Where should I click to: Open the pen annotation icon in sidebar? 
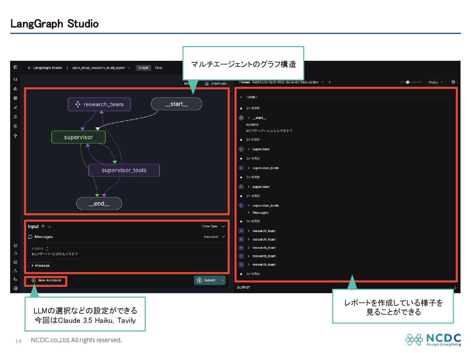click(x=15, y=107)
